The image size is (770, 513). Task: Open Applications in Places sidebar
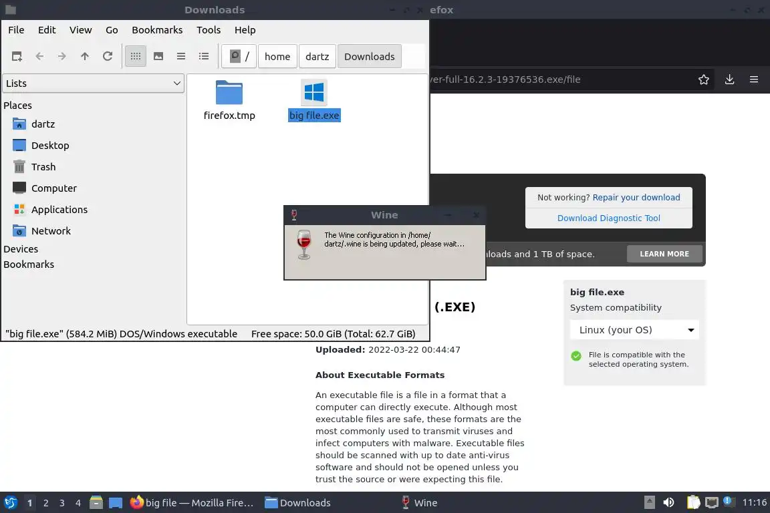pos(59,210)
